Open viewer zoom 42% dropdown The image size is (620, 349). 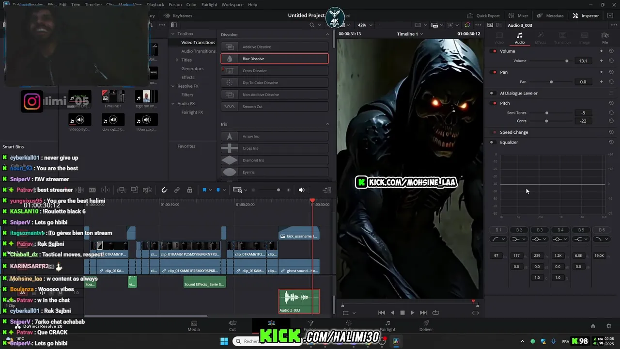click(365, 25)
